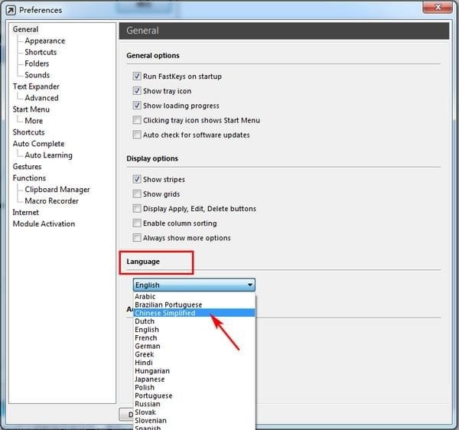Collapse the Language dropdown arrow
459x430 pixels.
coord(249,285)
